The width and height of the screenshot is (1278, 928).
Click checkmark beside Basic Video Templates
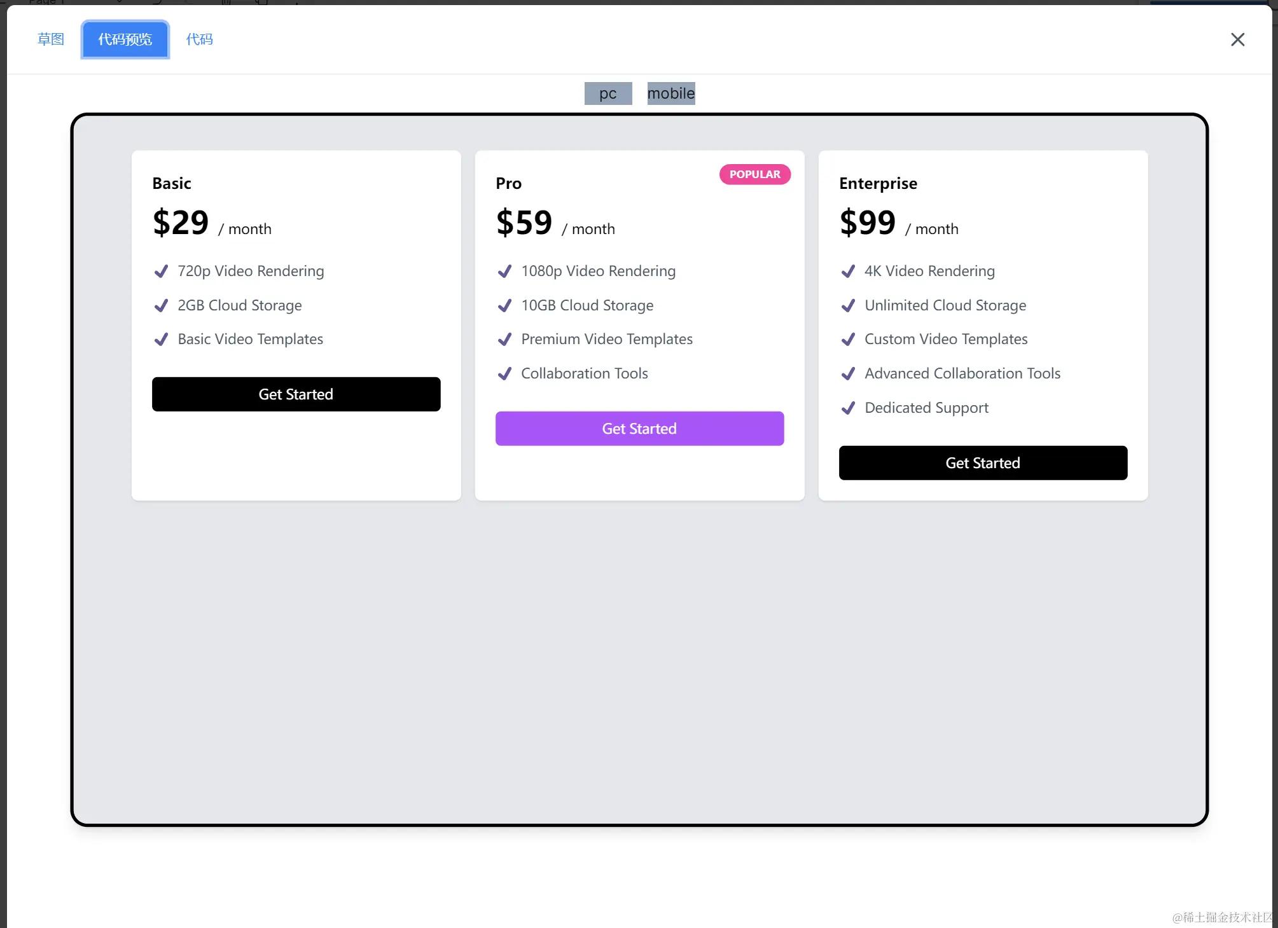tap(161, 340)
